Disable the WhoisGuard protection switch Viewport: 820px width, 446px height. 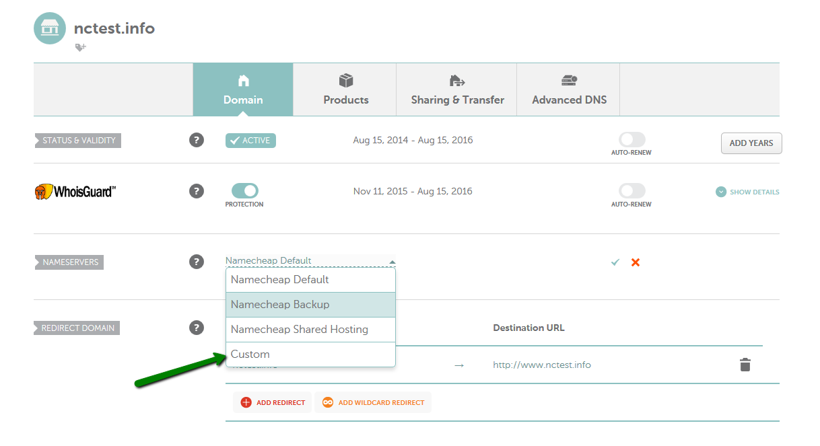(x=244, y=191)
